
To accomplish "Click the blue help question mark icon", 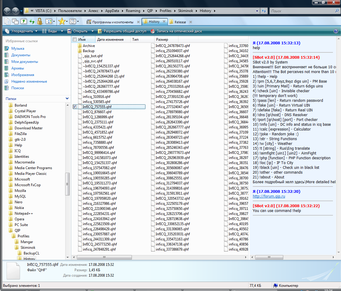I will tap(336, 31).
